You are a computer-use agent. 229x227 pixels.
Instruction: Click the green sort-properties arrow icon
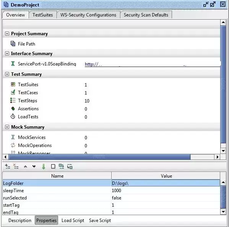[44, 167]
